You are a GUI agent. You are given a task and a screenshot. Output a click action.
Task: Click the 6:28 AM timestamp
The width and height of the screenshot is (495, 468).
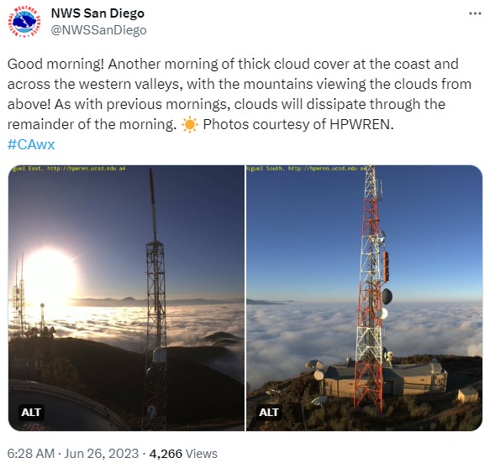pos(31,454)
